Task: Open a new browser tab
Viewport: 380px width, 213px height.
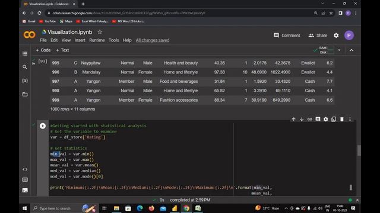Action: click(x=83, y=4)
